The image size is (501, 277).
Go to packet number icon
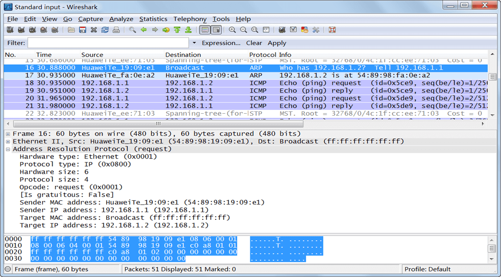pos(166,30)
